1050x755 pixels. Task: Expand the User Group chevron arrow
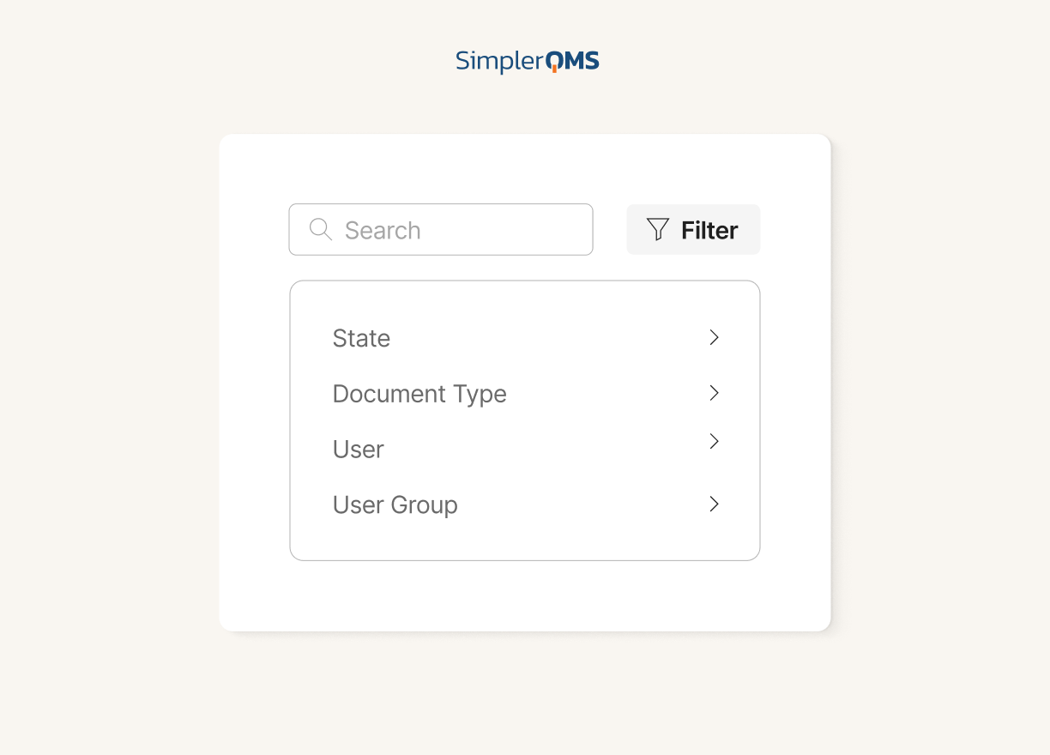click(714, 504)
